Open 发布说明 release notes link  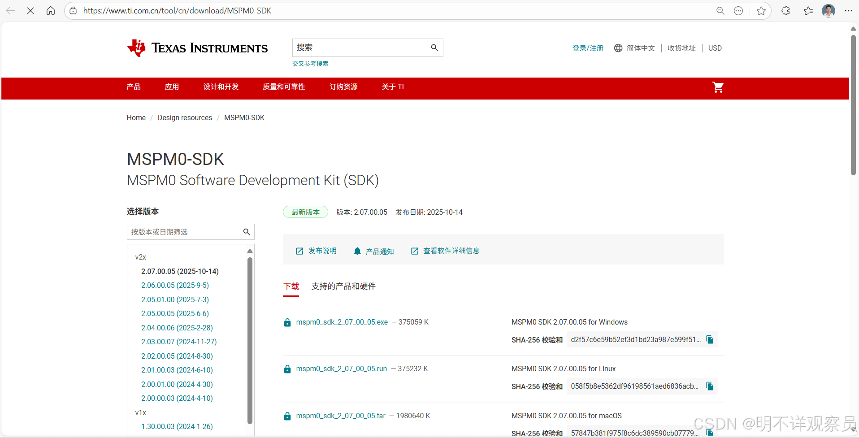click(316, 251)
